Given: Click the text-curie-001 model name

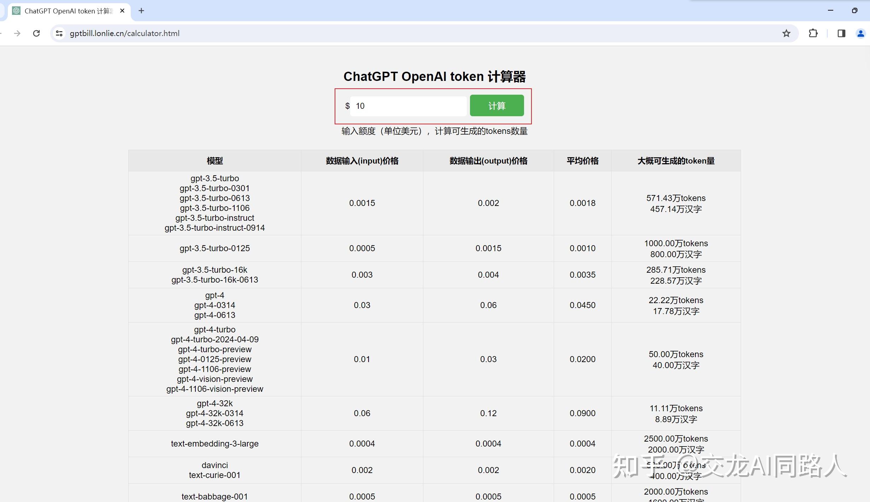Looking at the screenshot, I should pos(215,475).
